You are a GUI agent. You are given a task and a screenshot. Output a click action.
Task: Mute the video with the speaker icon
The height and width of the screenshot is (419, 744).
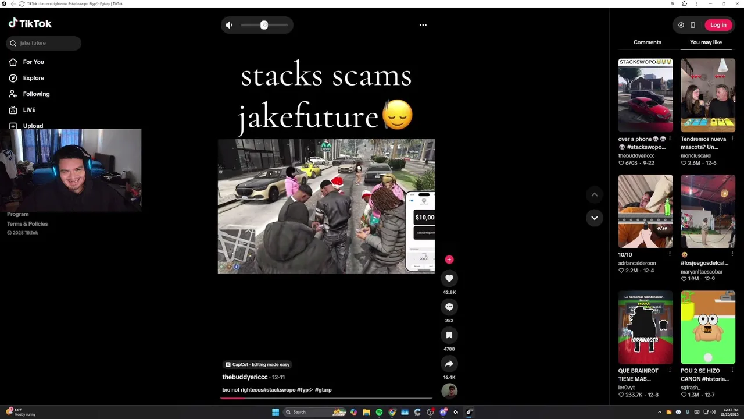click(229, 25)
